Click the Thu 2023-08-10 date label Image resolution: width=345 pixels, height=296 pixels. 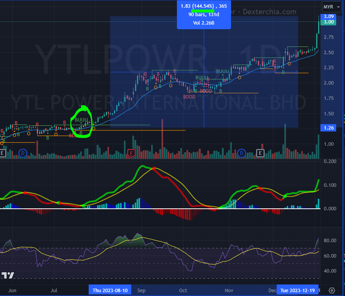tap(110, 290)
